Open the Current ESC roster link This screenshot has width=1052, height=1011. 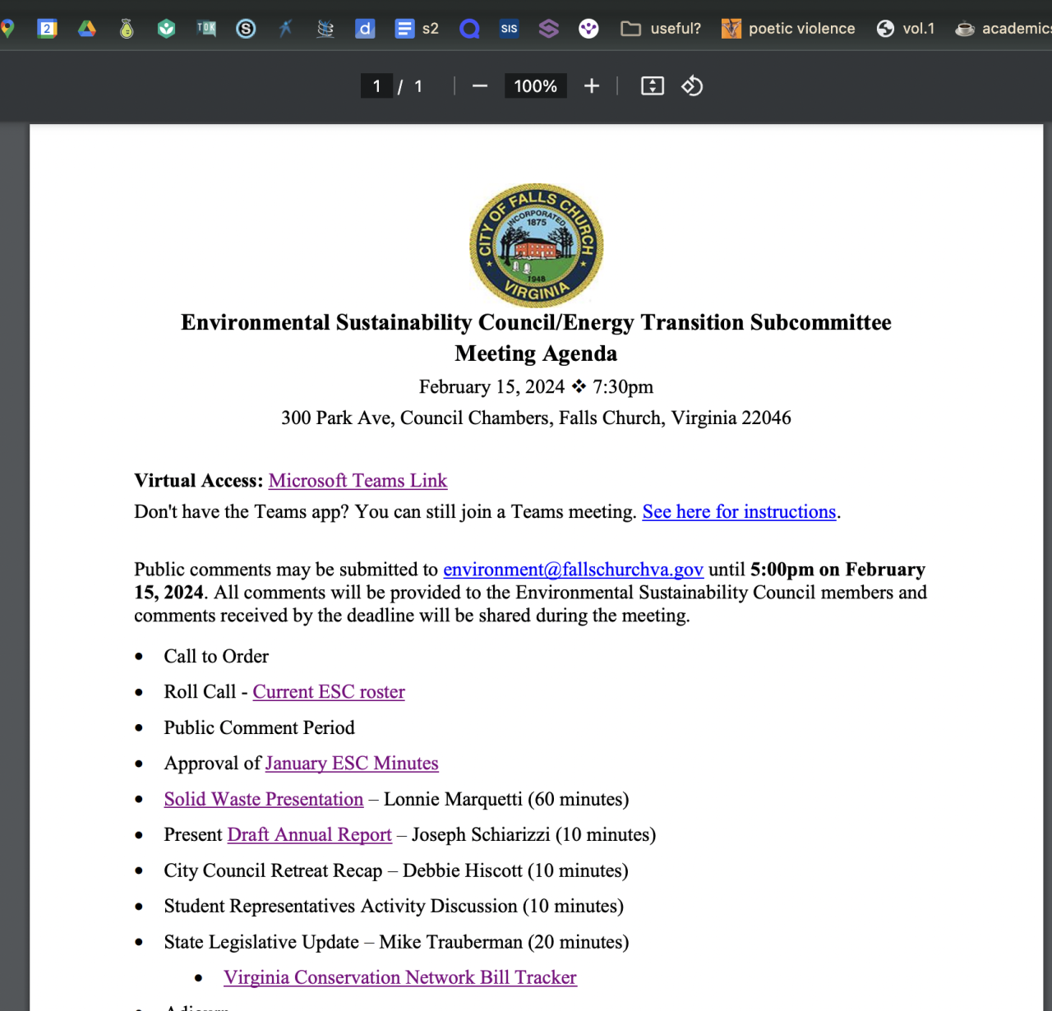pos(329,692)
